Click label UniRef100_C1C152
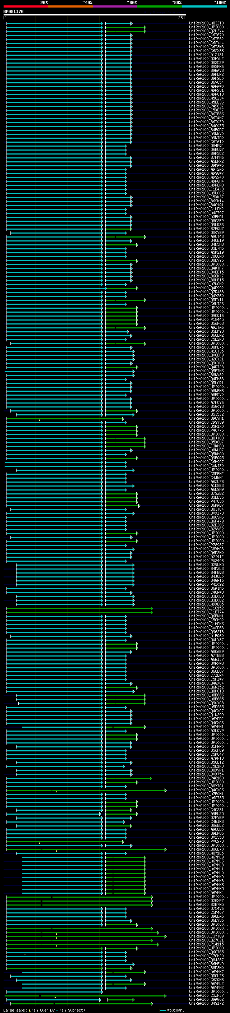 click(206, 608)
